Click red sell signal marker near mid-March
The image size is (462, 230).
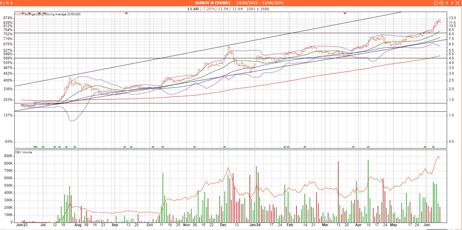(x=345, y=13)
